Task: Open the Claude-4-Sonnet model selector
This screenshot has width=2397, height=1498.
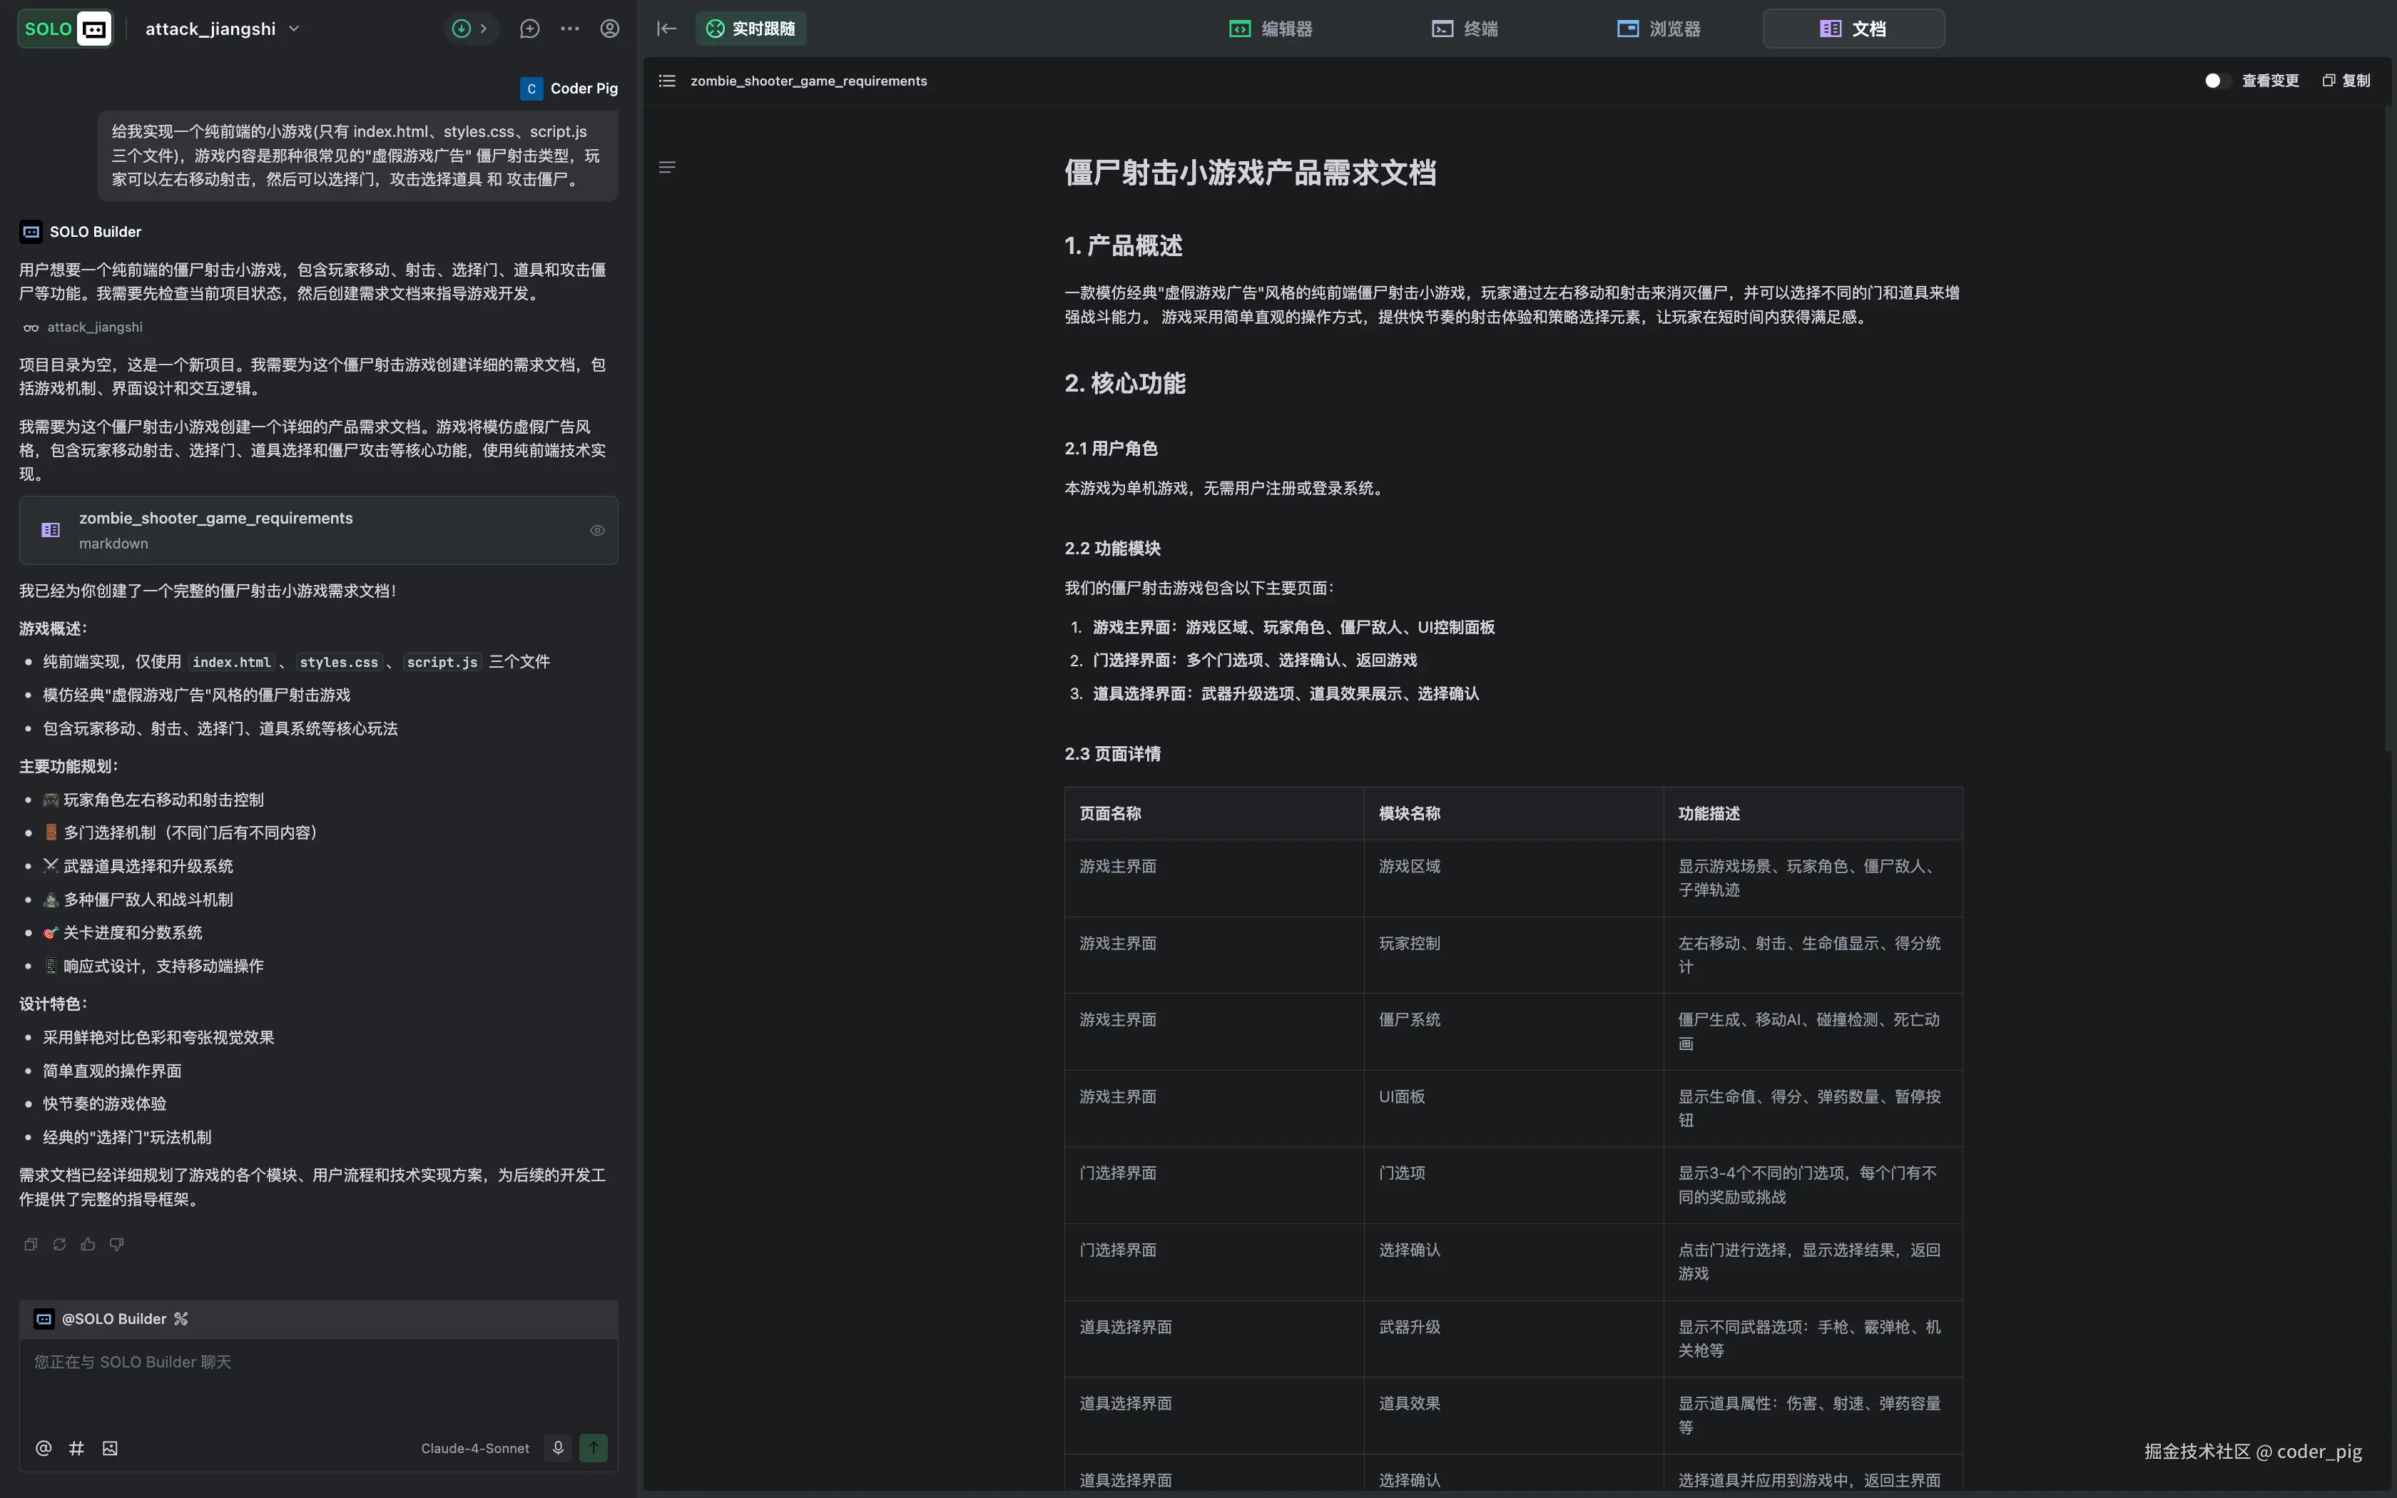Action: (474, 1449)
